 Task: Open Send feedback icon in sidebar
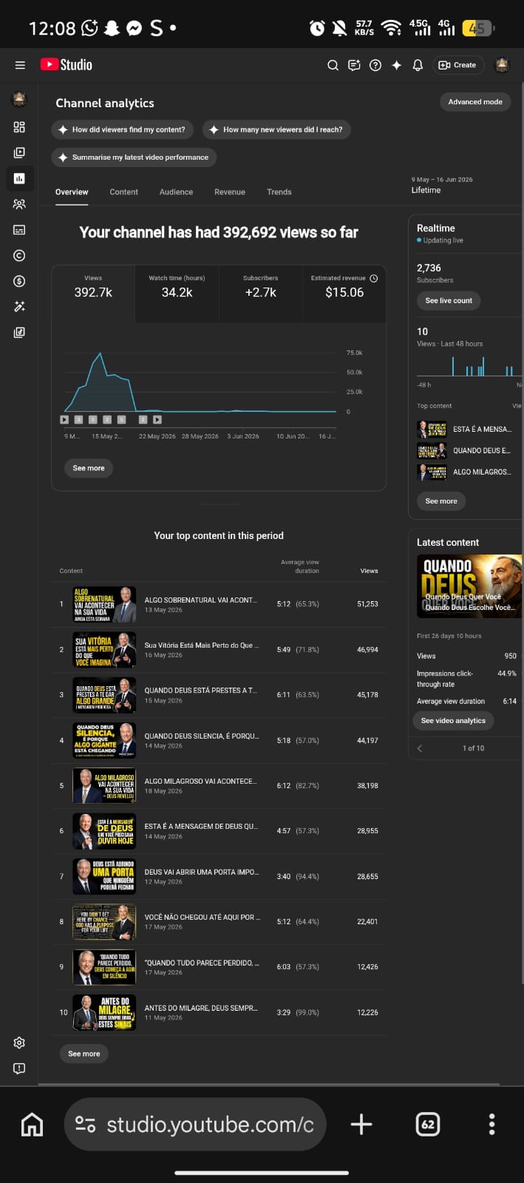pyautogui.click(x=19, y=1068)
